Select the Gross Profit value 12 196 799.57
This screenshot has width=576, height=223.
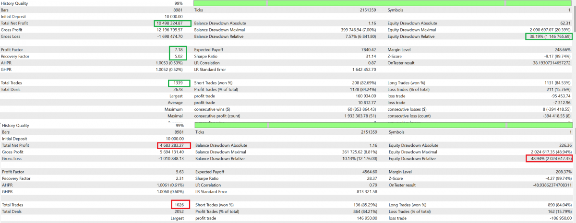[169, 30]
